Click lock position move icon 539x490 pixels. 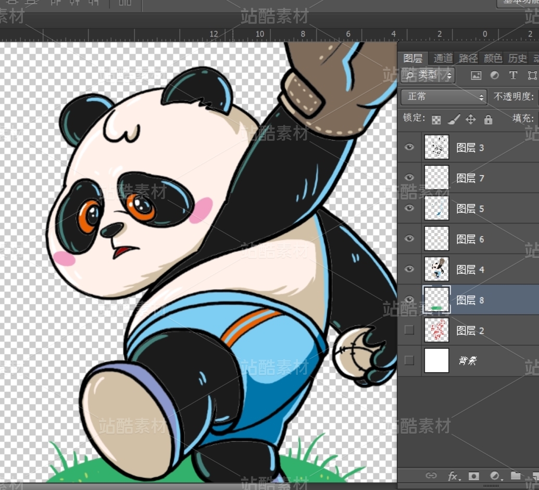pyautogui.click(x=471, y=119)
